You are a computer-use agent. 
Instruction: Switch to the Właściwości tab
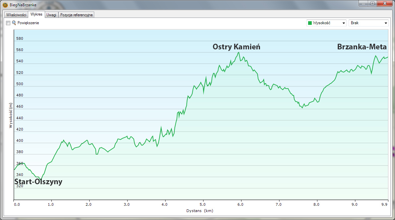point(16,15)
